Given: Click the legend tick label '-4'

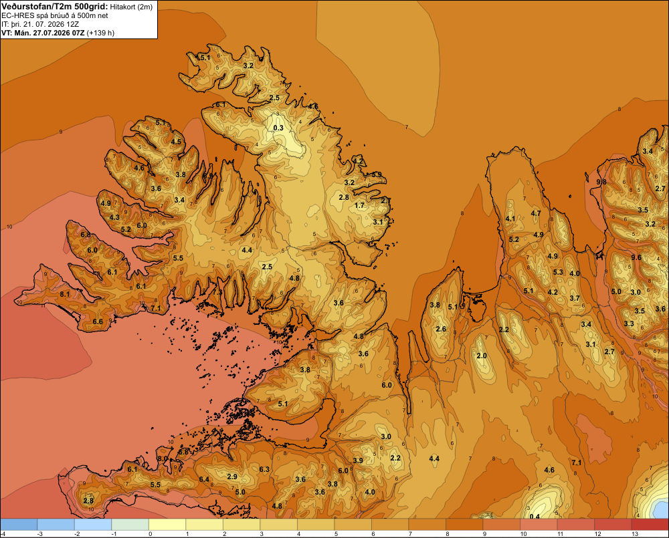Looking at the screenshot, I should (x=3, y=534).
